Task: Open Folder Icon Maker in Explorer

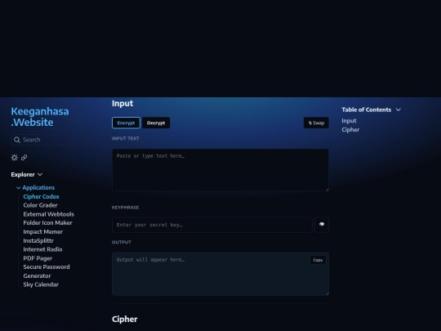Action: (47, 223)
